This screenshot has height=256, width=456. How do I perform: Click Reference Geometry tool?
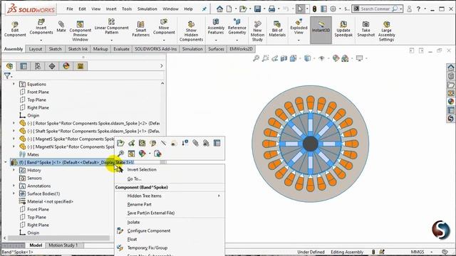point(237,27)
